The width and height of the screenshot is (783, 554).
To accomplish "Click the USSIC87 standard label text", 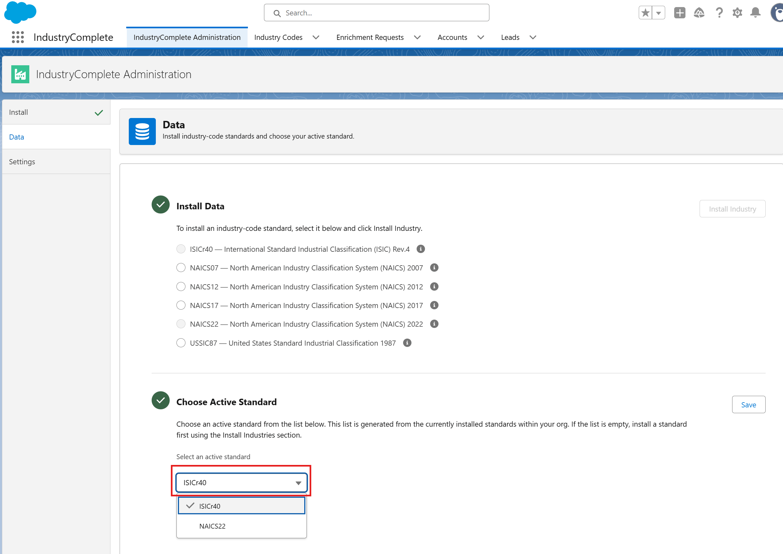I will tap(293, 343).
